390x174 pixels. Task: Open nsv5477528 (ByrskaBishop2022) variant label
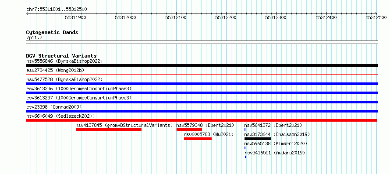point(64,79)
